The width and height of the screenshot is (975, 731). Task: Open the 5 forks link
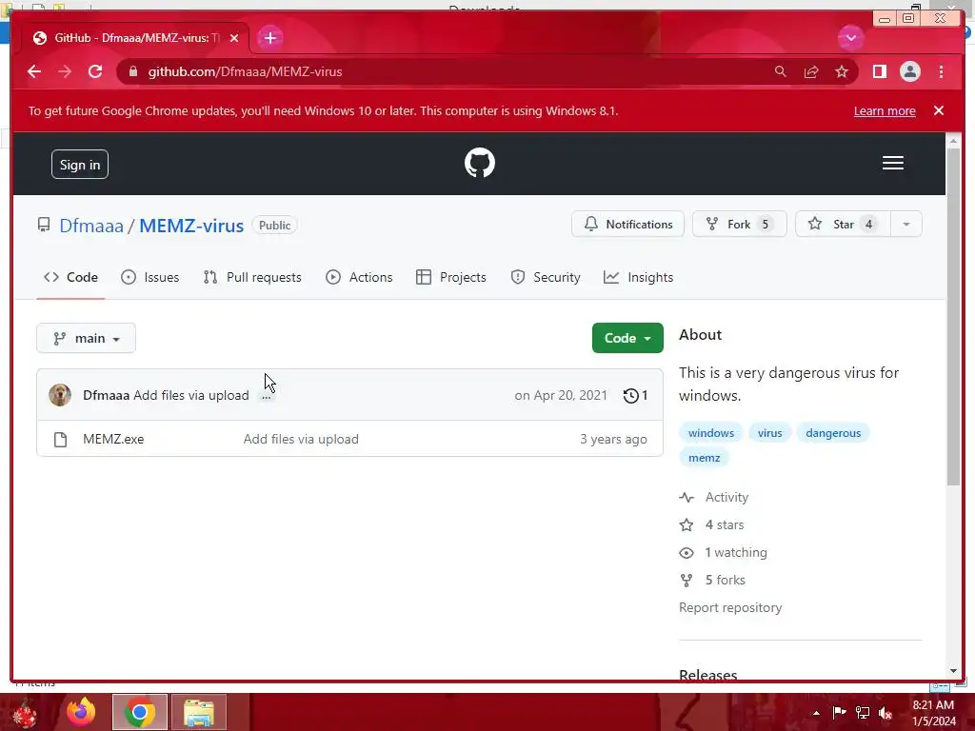[712, 580]
